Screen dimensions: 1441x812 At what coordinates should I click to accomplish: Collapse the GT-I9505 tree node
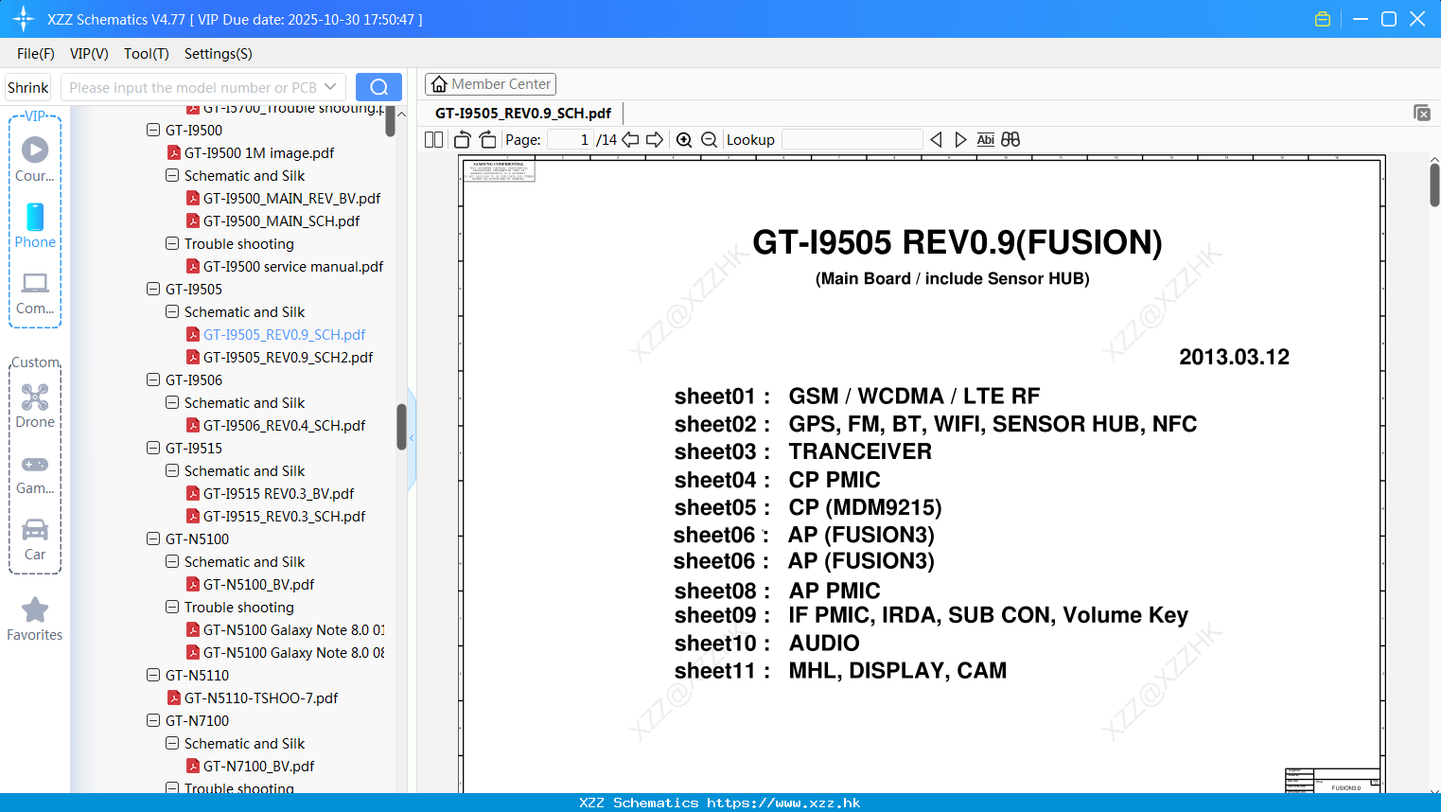153,289
